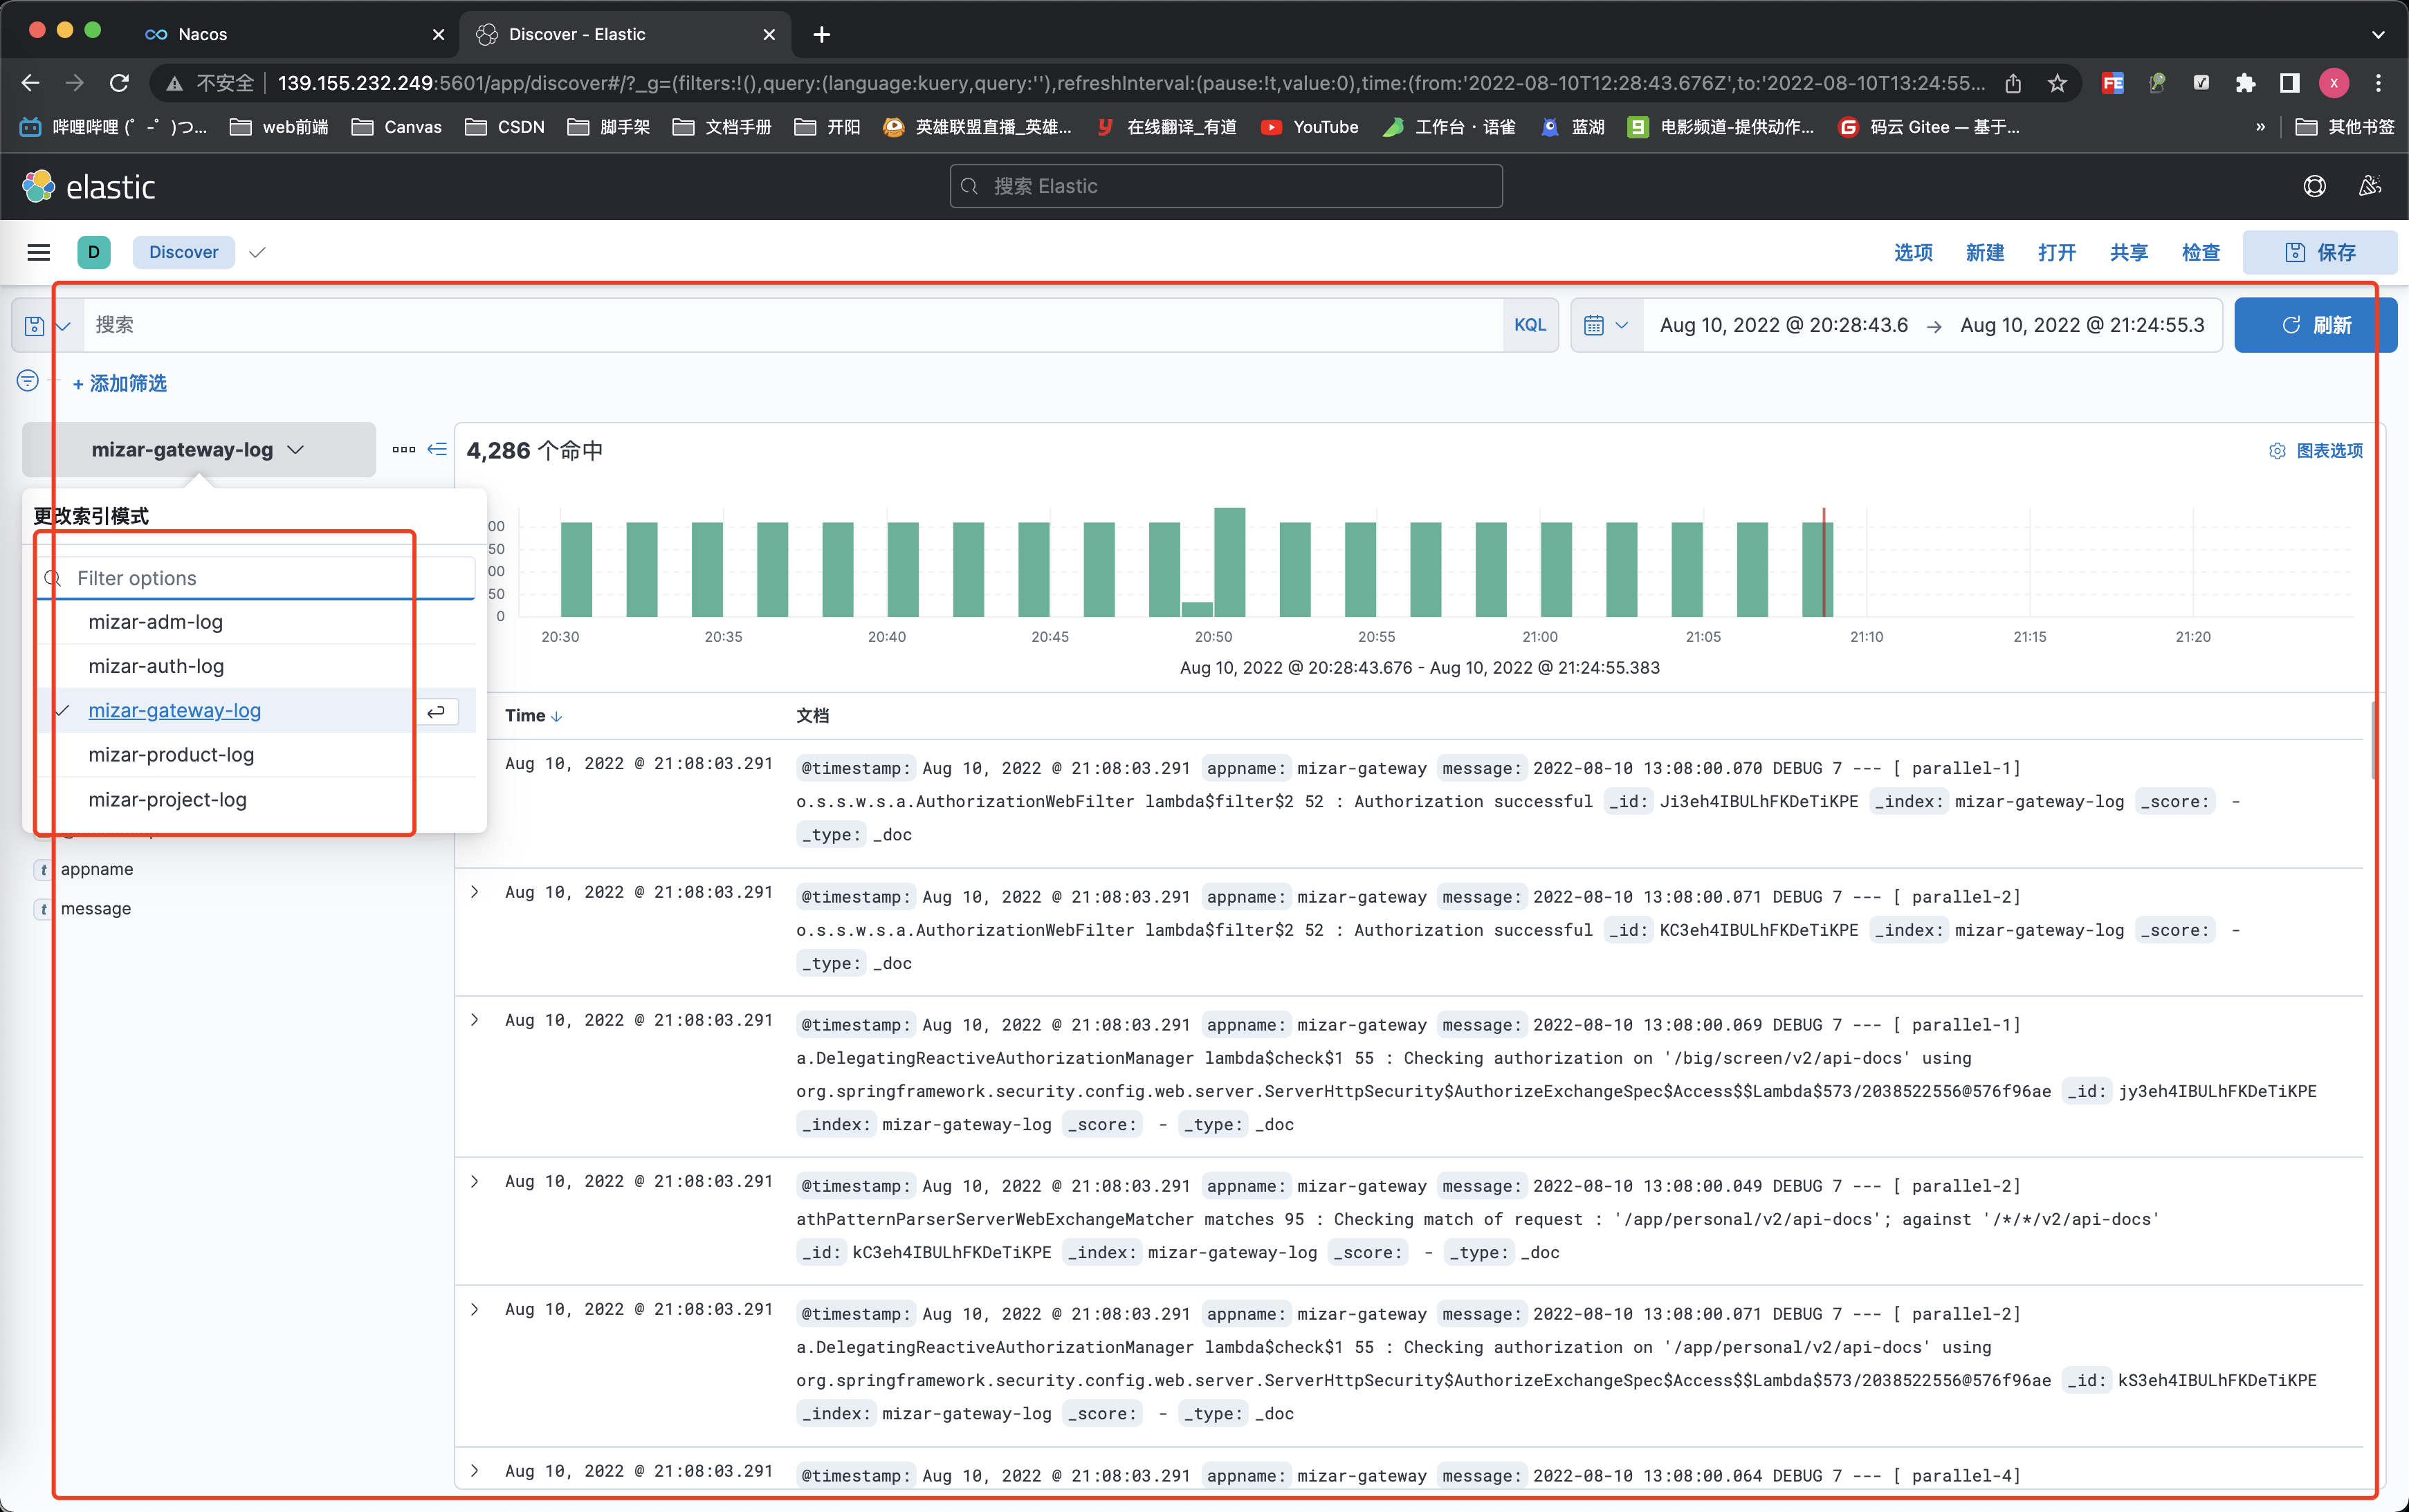Sort by the Time column header

pyautogui.click(x=533, y=715)
